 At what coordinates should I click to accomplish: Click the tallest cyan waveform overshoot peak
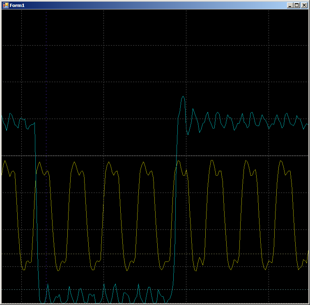[183, 97]
